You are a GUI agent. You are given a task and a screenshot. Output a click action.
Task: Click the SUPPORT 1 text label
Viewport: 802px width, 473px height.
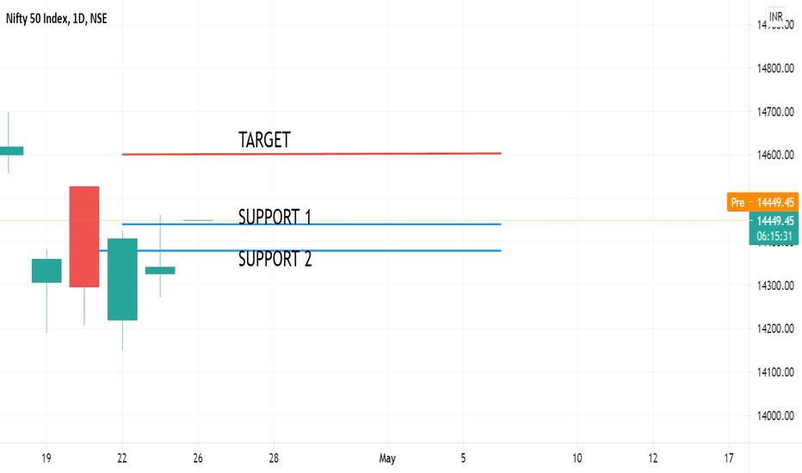point(275,217)
